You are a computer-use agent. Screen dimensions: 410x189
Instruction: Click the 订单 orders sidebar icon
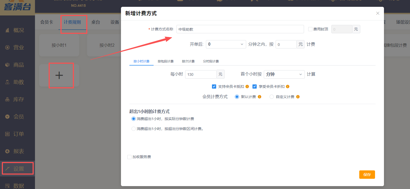8,134
